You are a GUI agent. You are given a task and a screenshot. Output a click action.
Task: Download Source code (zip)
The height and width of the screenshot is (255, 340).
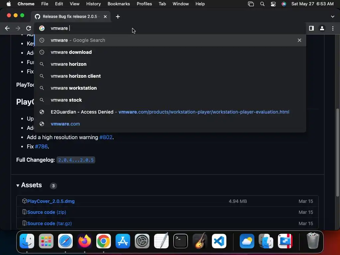click(46, 212)
